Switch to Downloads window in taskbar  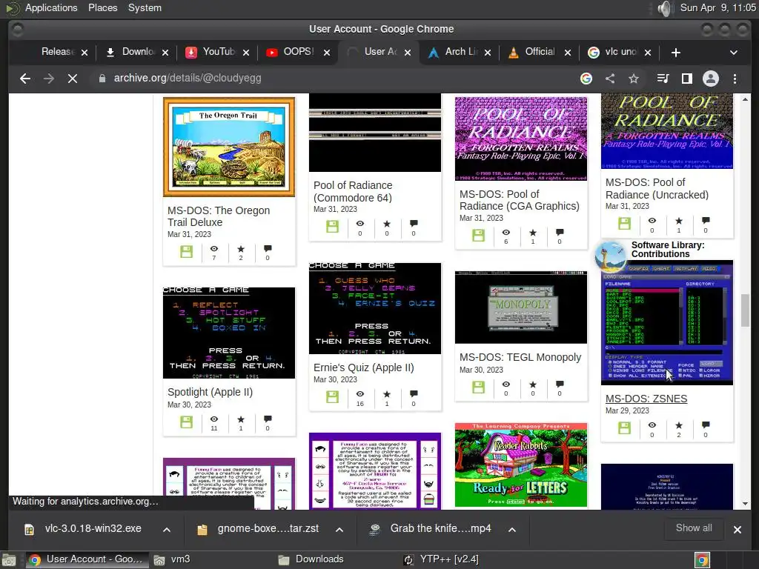311,559
